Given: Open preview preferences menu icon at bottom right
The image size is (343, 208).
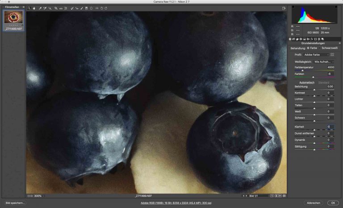Looking at the screenshot, I should (284, 196).
